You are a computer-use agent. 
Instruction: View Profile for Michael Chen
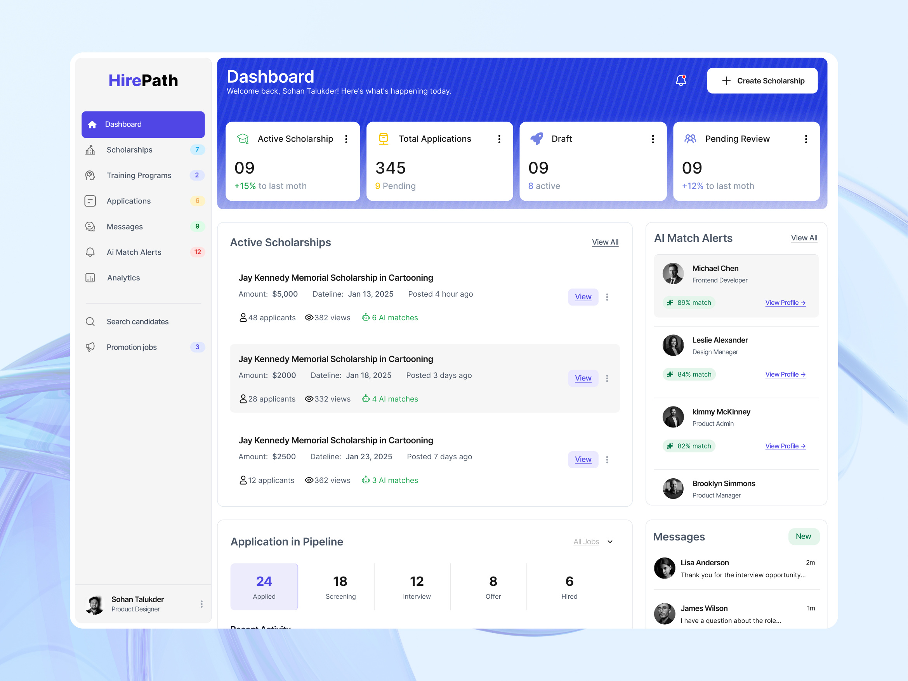point(785,302)
